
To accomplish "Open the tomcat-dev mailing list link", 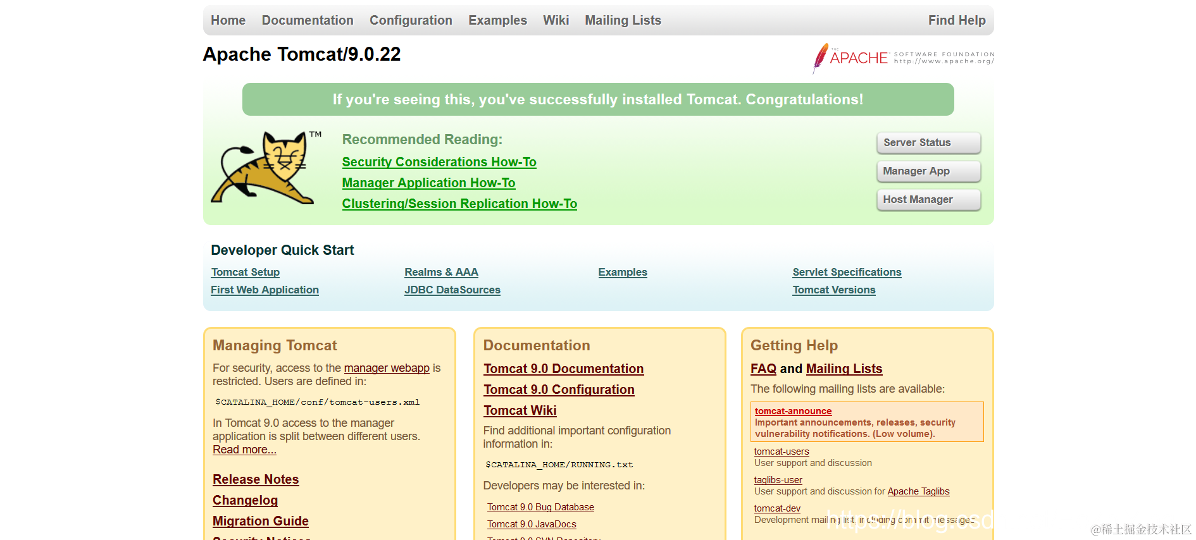I will click(777, 508).
